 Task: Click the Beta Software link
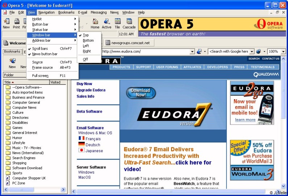pyautogui.click(x=89, y=111)
